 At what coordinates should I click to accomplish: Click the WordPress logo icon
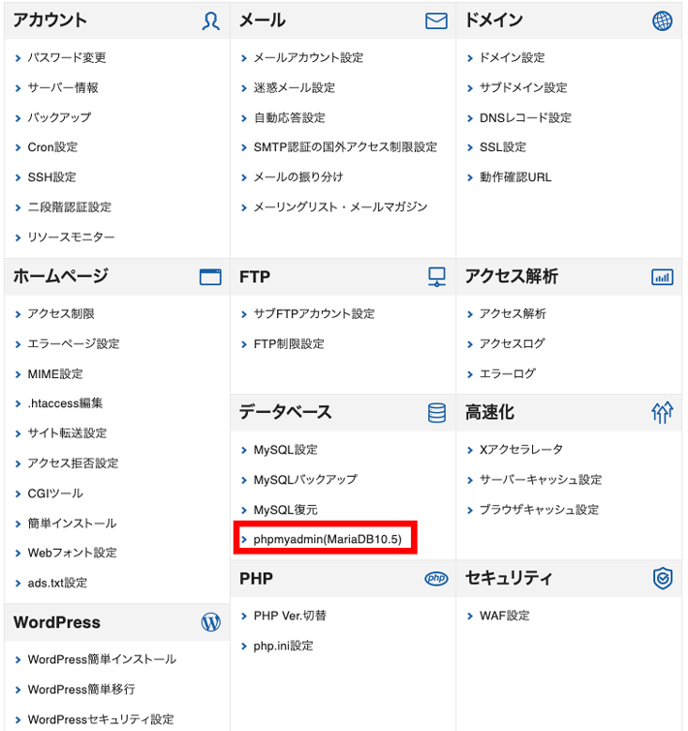click(x=210, y=622)
